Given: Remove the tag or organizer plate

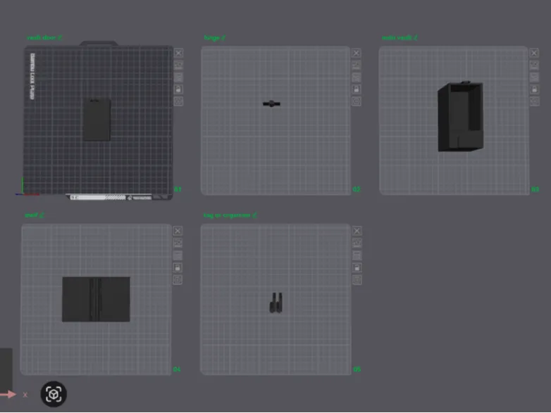Looking at the screenshot, I should [x=357, y=231].
